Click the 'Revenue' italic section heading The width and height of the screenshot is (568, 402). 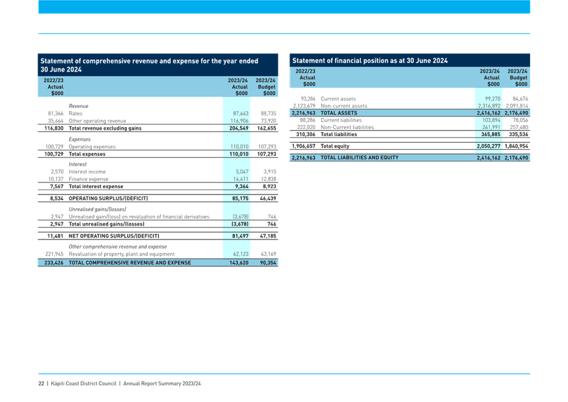pyautogui.click(x=78, y=106)
